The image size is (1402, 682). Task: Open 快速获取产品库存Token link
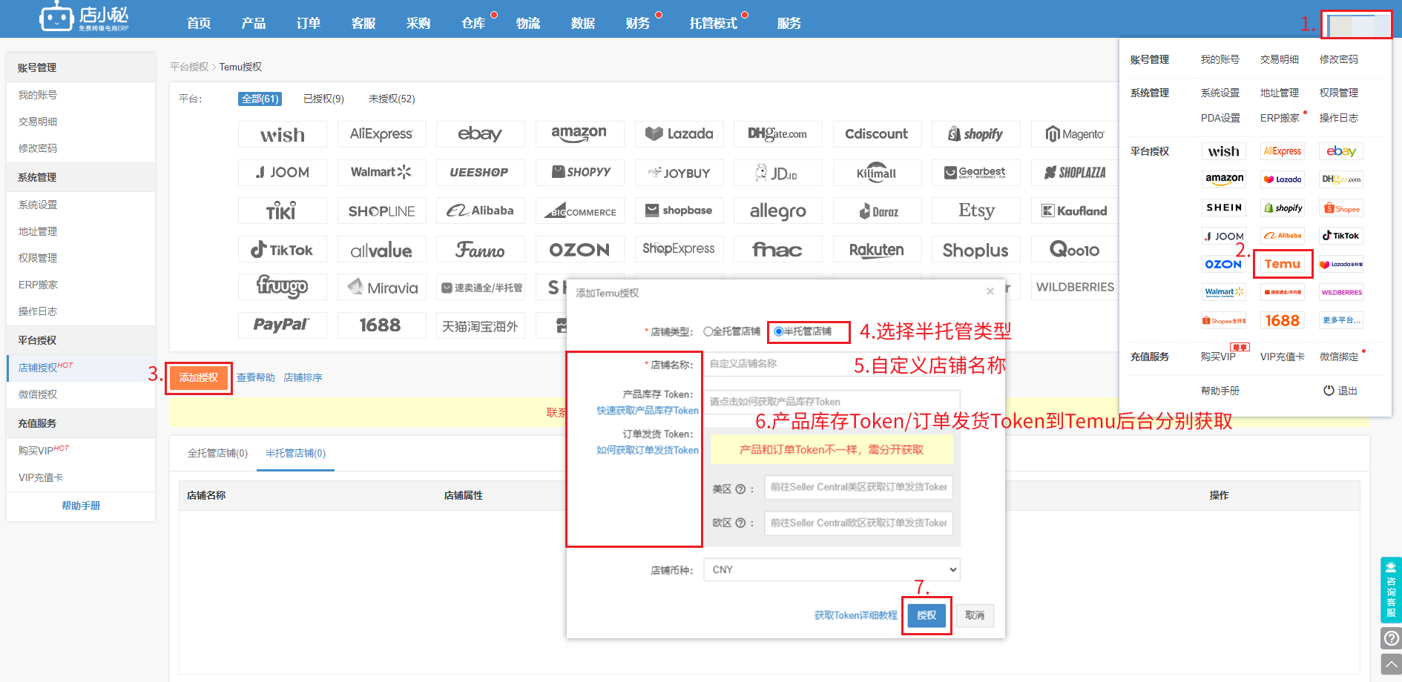648,411
